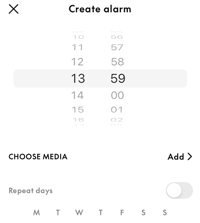Pick hour 12 in time picker
Image resolution: width=200 pixels, height=223 pixels.
coord(77,62)
